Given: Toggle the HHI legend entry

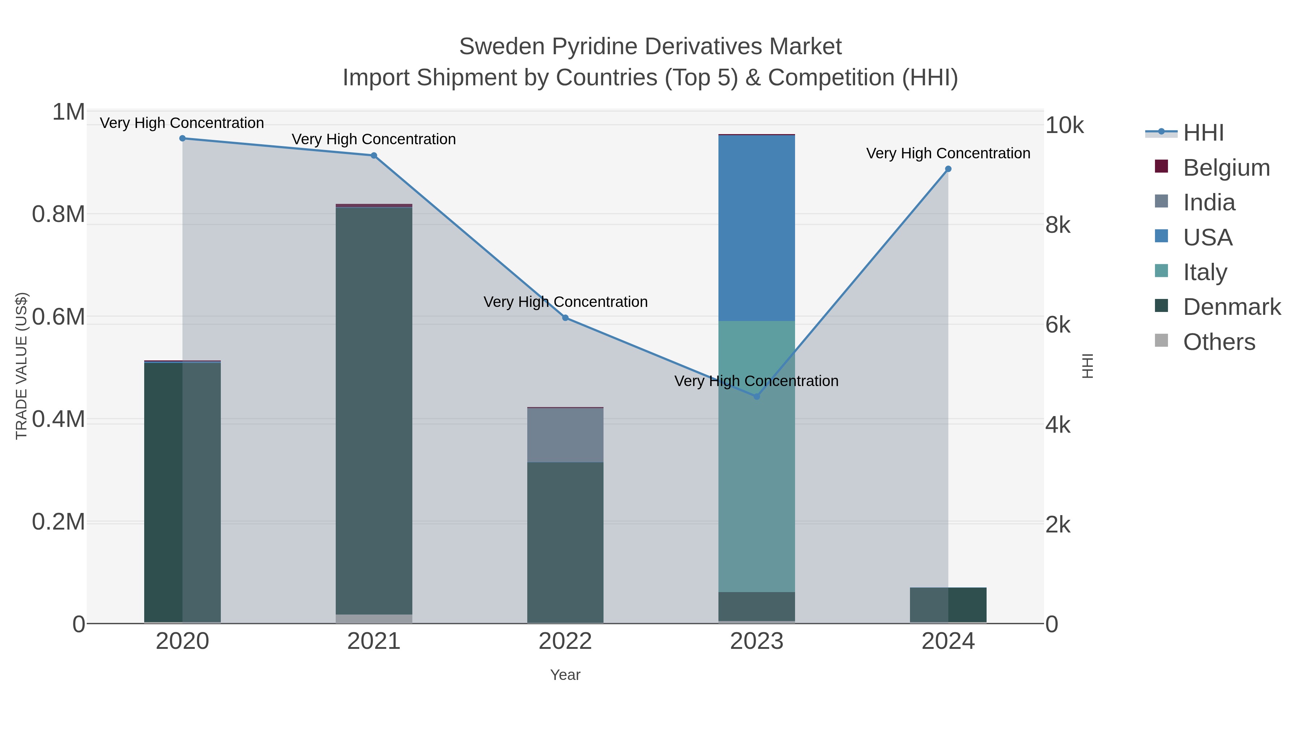Looking at the screenshot, I should point(1185,132).
